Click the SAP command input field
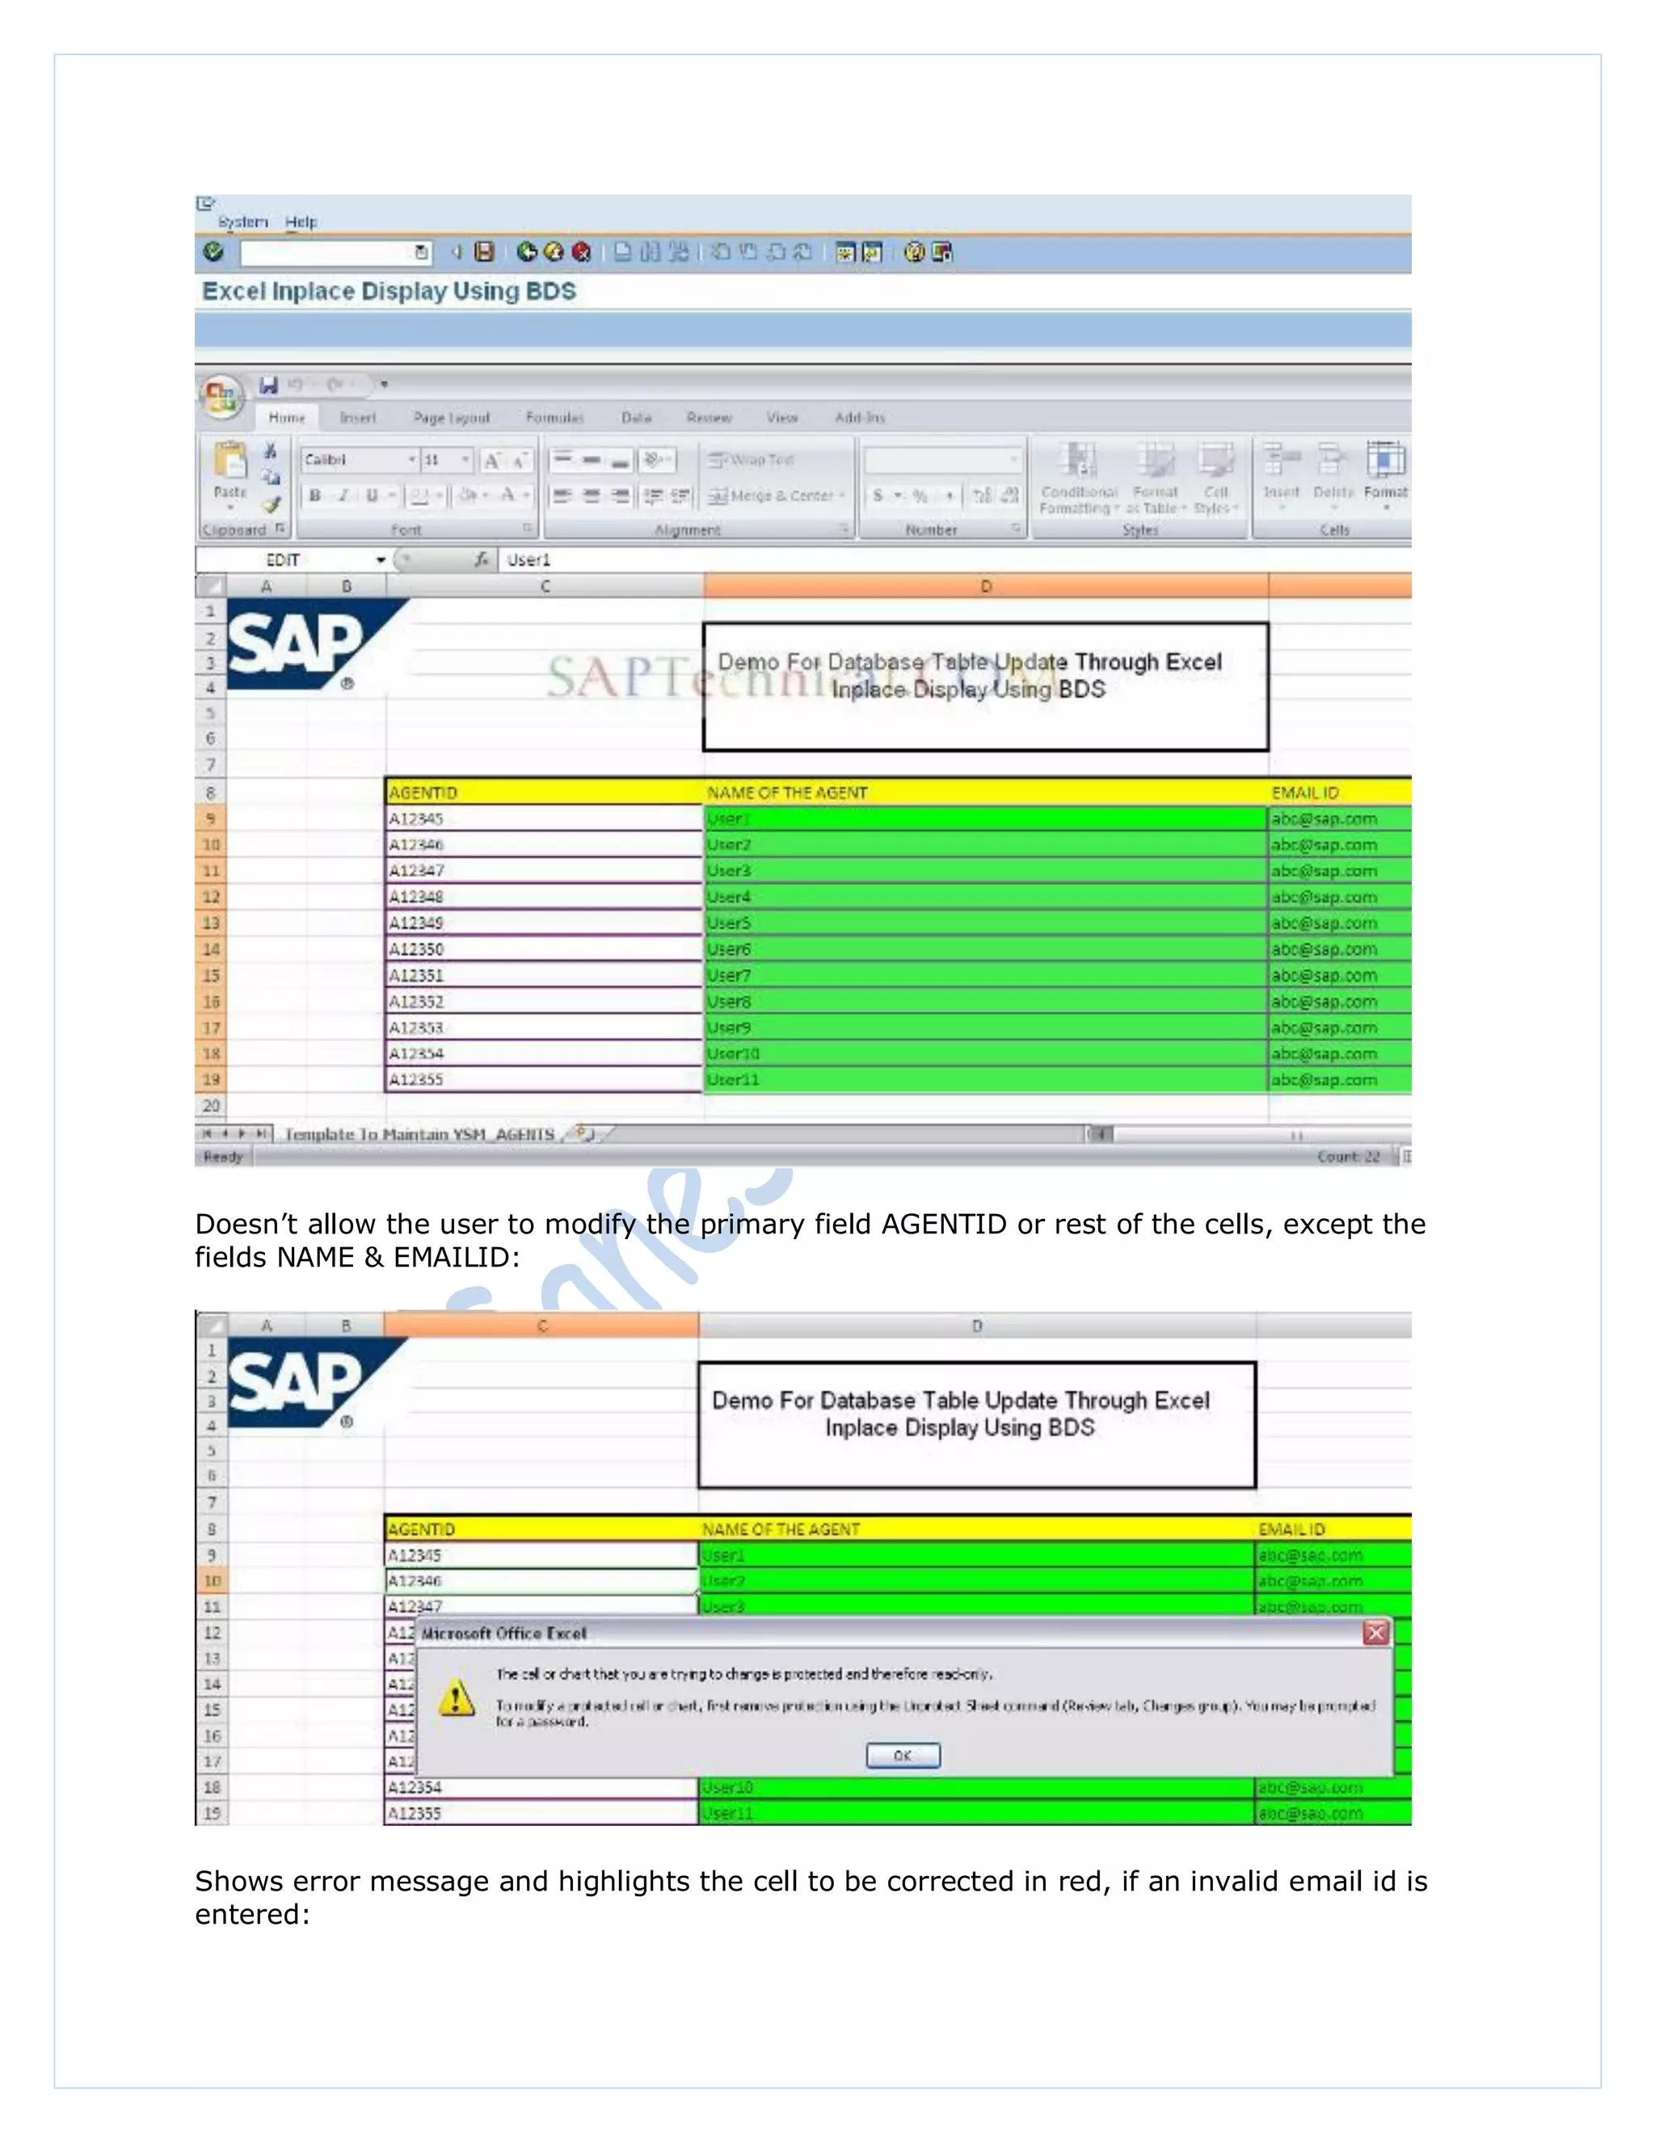 tap(335, 253)
